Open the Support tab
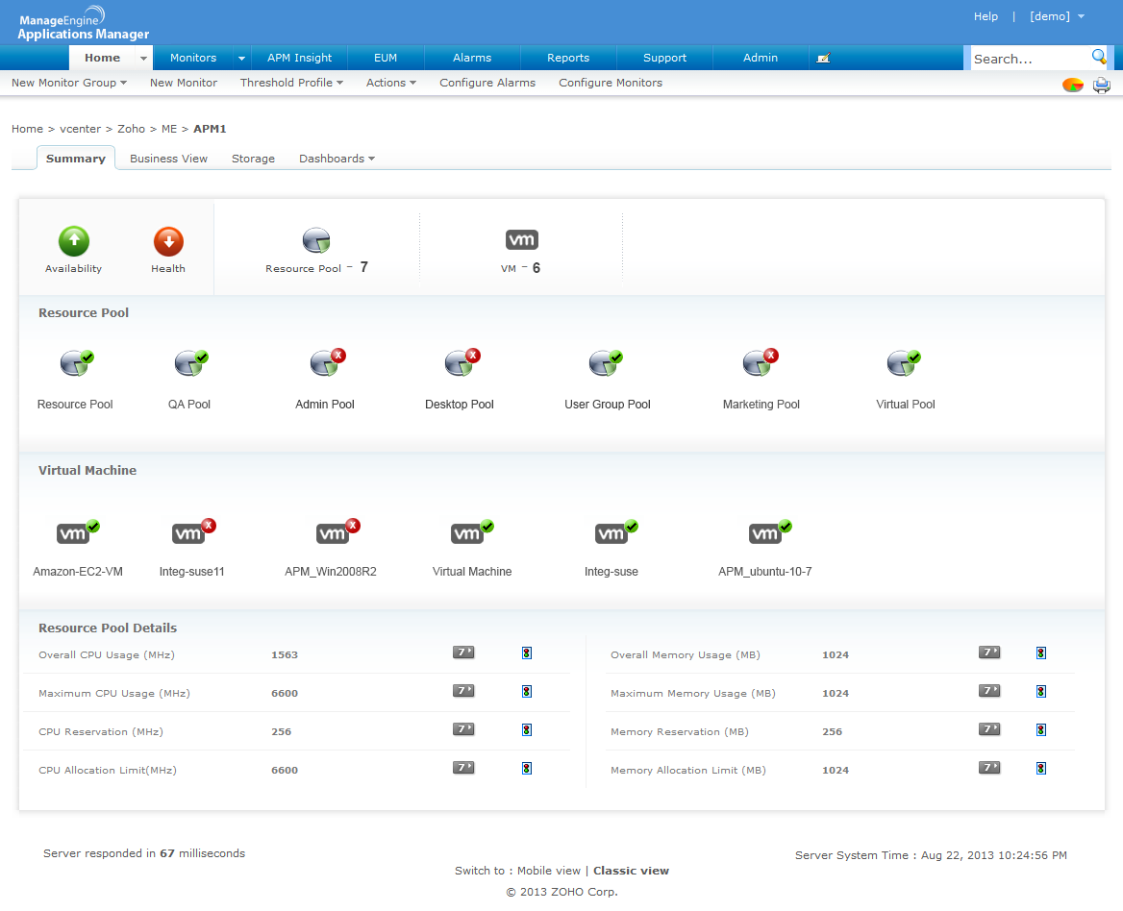The image size is (1123, 911). point(664,58)
